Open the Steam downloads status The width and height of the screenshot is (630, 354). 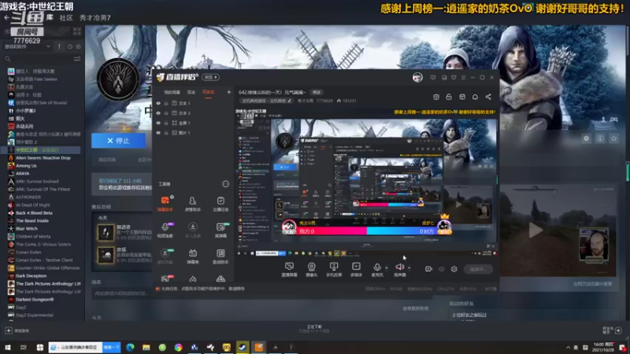coord(314,329)
